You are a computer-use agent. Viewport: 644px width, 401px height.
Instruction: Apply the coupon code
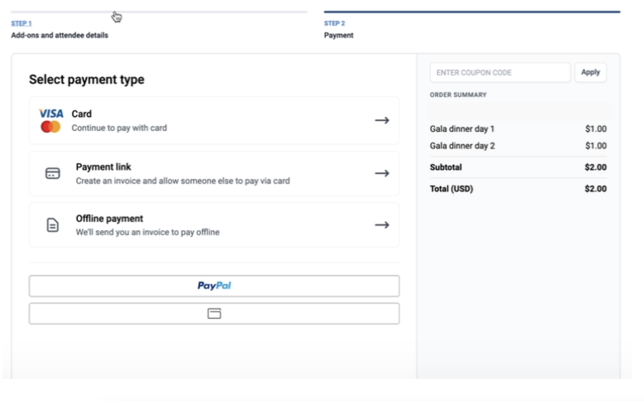click(590, 72)
